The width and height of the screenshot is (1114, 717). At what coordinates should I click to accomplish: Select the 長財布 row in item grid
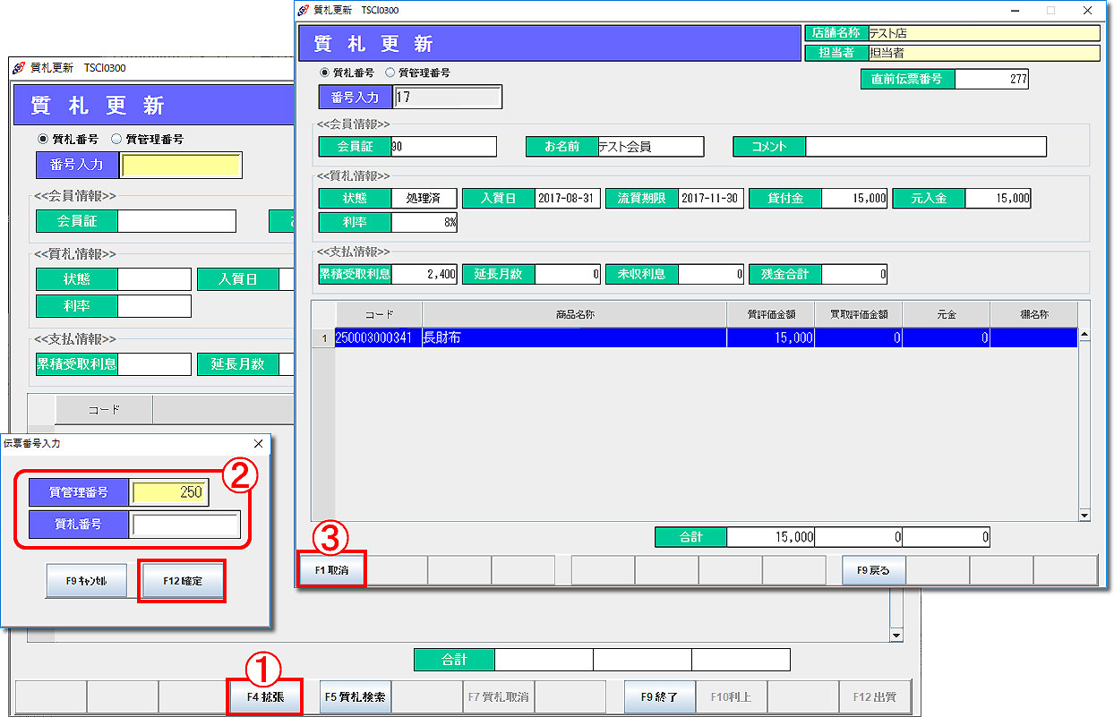(573, 338)
